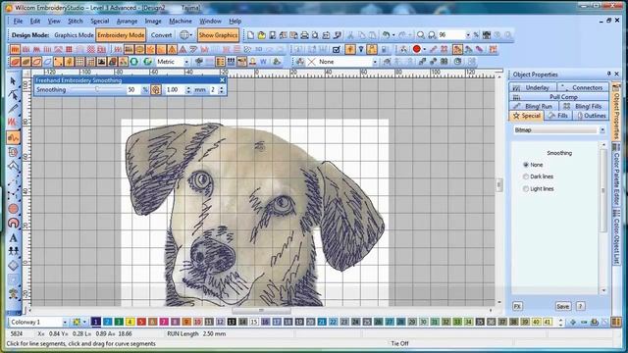The image size is (628, 353).
Task: Click the Undo arrow icon
Action: [386, 35]
